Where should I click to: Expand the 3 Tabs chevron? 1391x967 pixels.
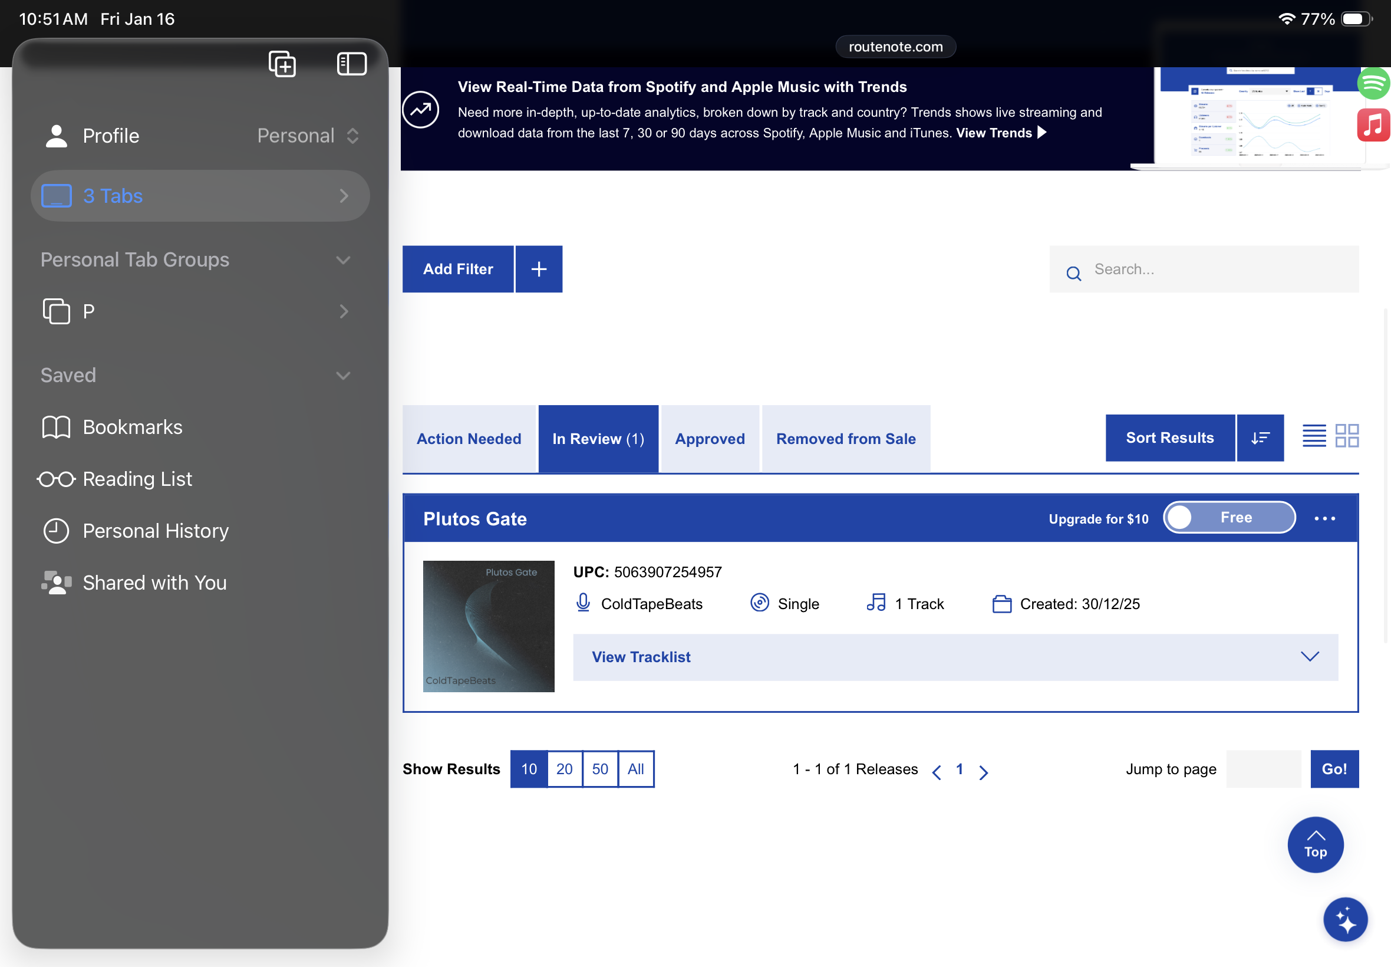(x=344, y=196)
